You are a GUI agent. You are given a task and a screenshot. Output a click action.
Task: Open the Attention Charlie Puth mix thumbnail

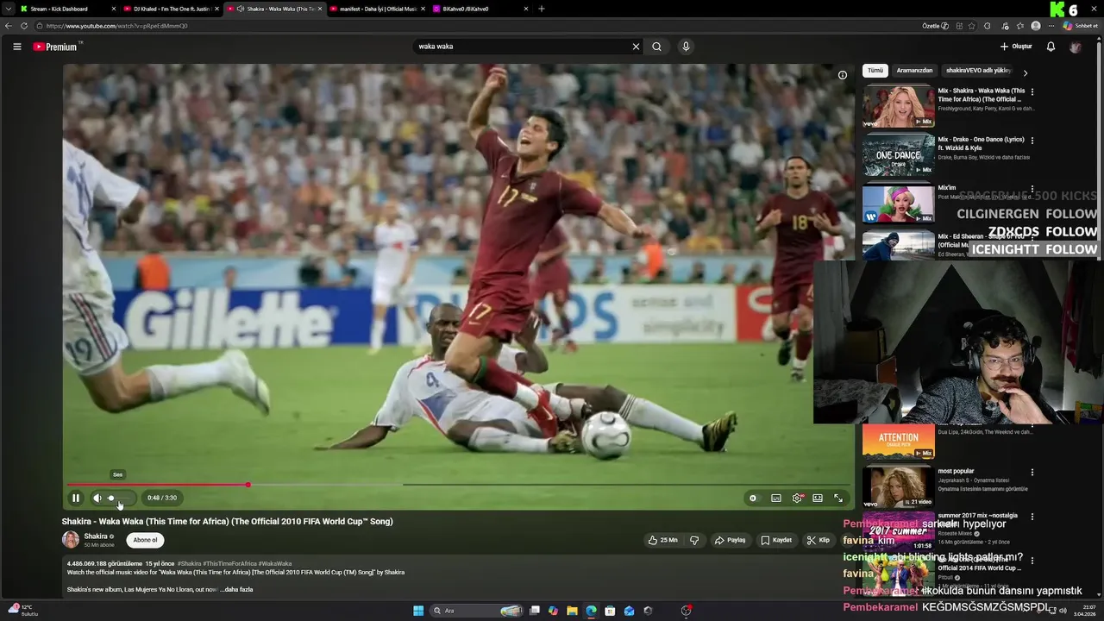899,441
